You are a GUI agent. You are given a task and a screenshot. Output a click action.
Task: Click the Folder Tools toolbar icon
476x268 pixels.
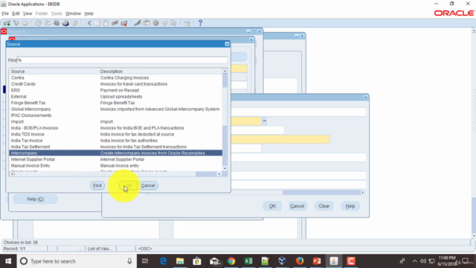pyautogui.click(x=173, y=23)
